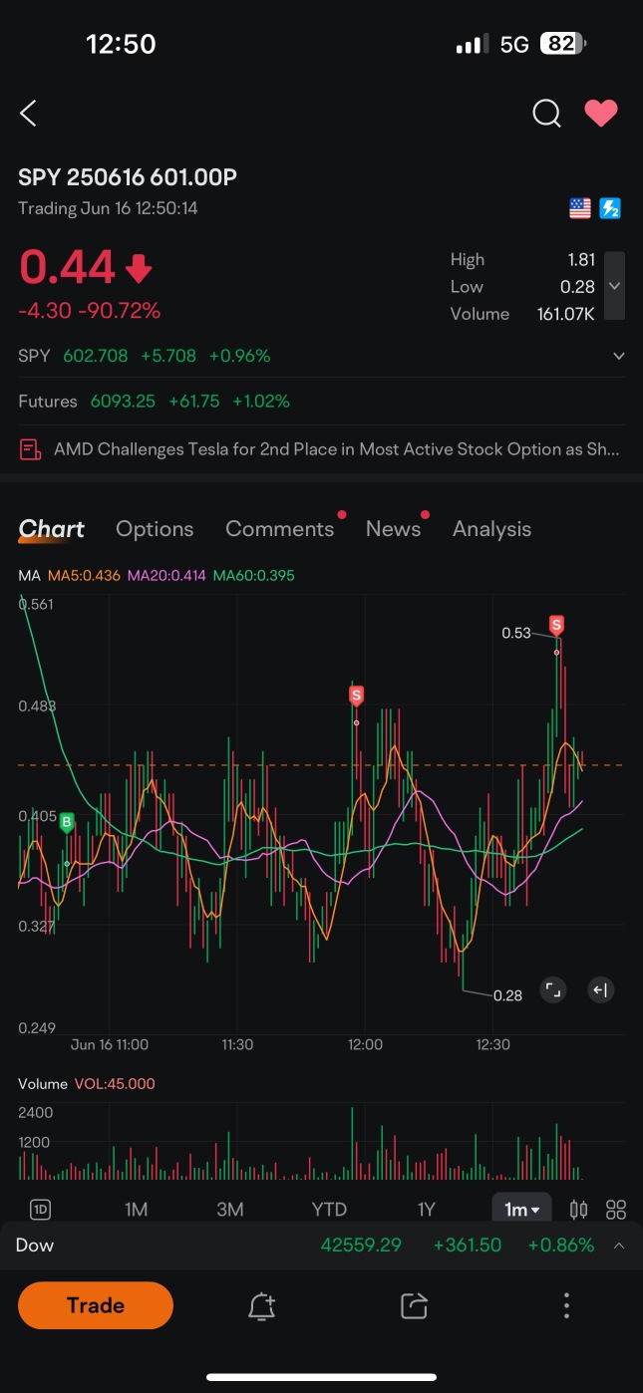The height and width of the screenshot is (1393, 643).
Task: Open the three-dot more menu
Action: 566,1305
